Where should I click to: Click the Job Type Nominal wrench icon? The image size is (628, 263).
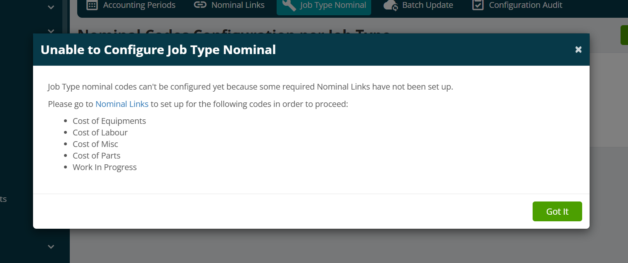point(289,5)
